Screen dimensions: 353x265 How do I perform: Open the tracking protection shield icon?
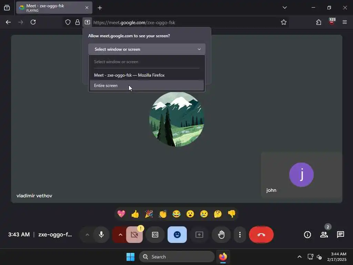coord(68,22)
